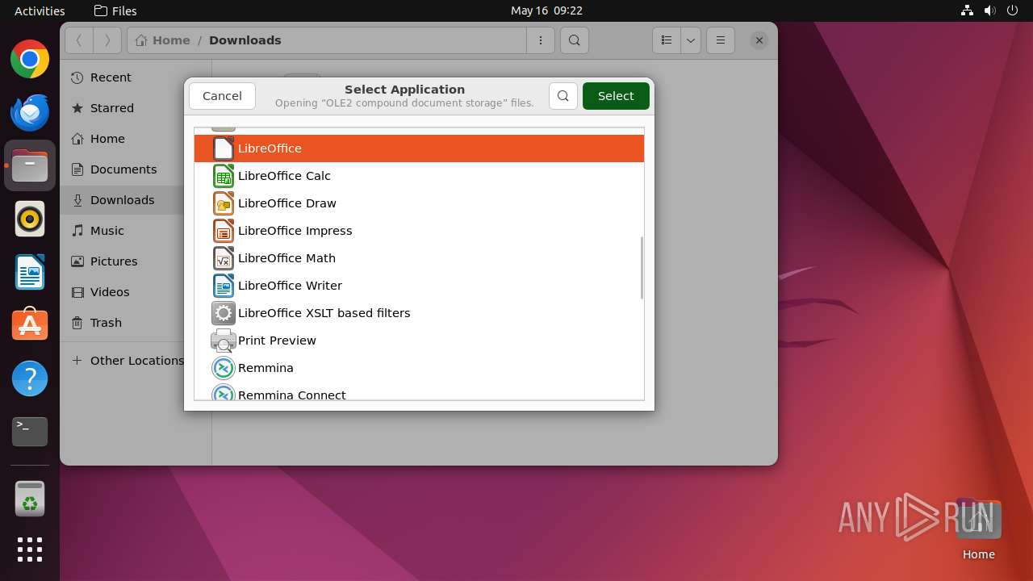The image size is (1033, 581).
Task: Cancel the Select Application dialog
Action: pos(222,96)
